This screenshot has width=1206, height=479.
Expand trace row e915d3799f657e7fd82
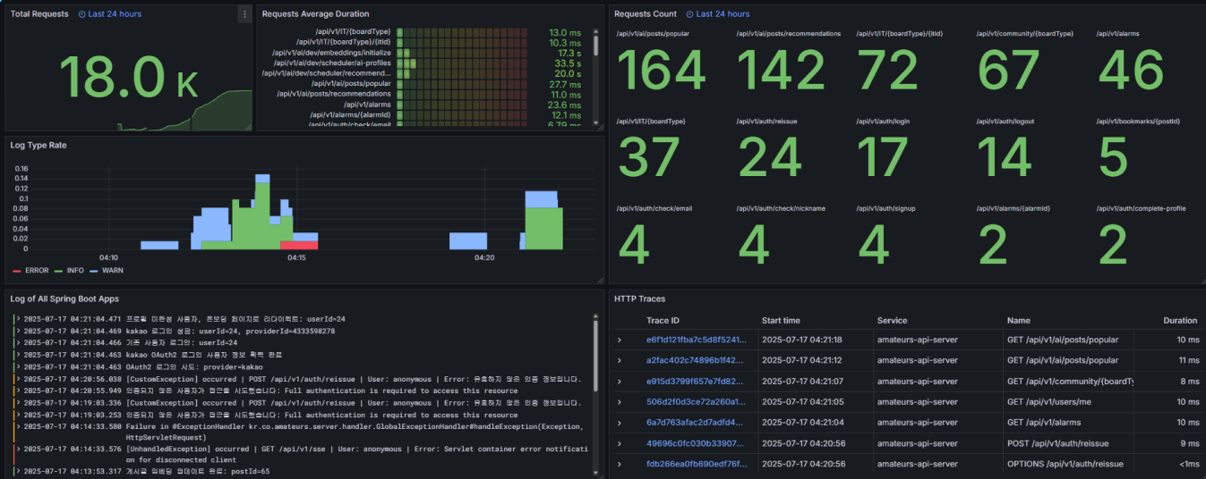pyautogui.click(x=619, y=382)
